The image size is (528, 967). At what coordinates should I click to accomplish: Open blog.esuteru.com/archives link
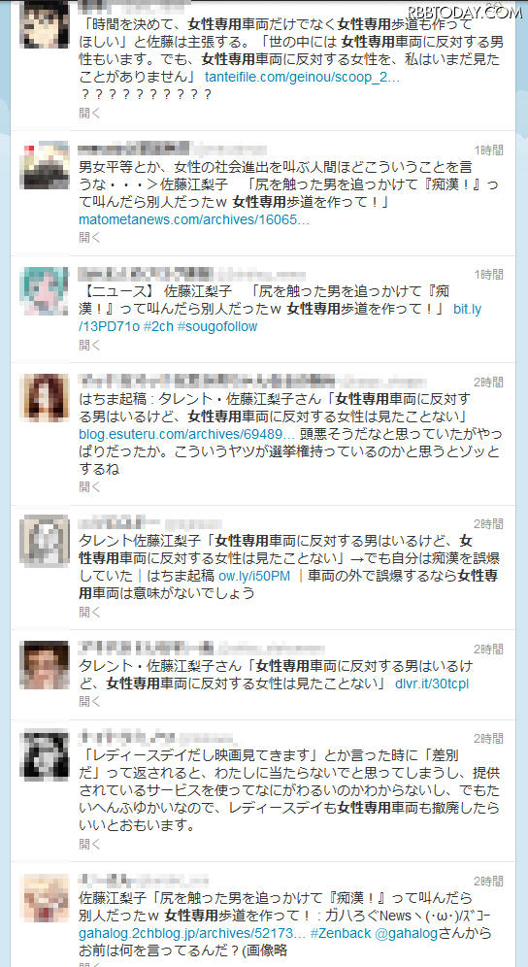coord(190,434)
